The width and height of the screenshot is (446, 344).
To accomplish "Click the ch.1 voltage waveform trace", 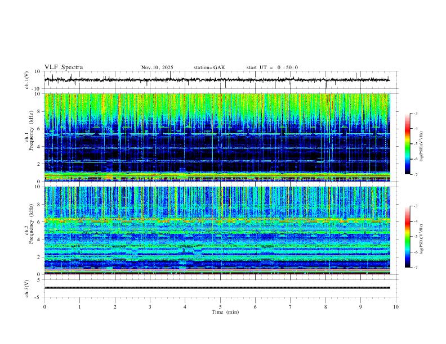I will coord(217,80).
